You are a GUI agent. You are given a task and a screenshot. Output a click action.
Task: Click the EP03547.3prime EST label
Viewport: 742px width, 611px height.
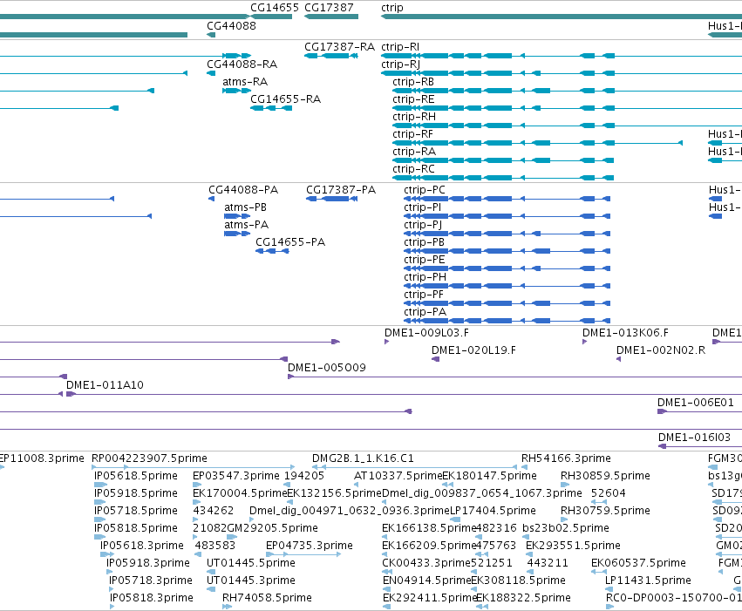236,476
